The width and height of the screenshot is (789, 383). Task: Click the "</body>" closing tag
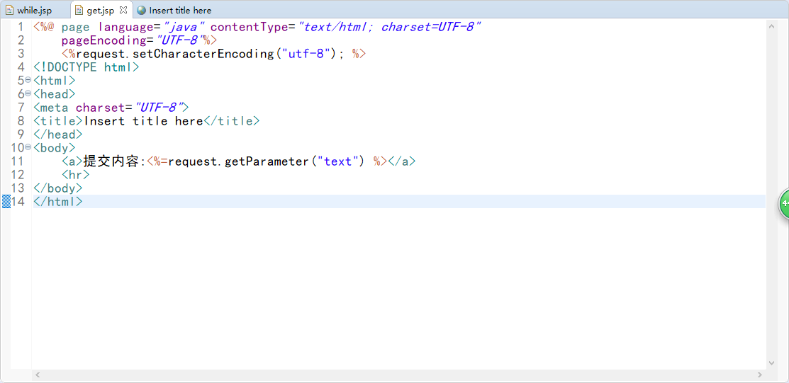[58, 188]
